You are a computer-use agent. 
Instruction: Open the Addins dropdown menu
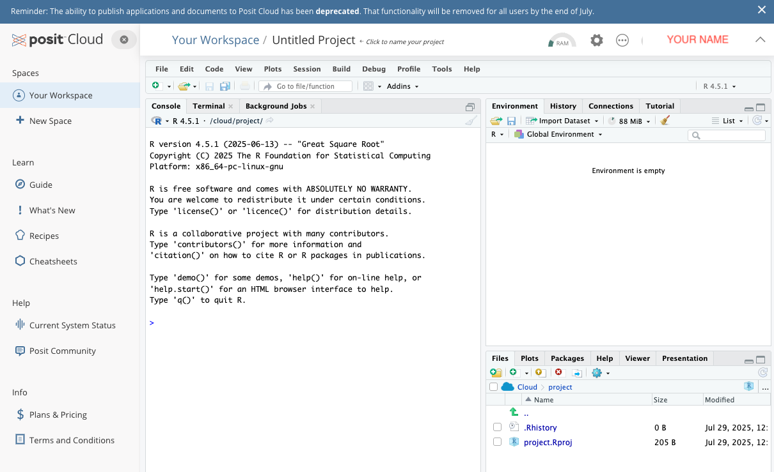[x=402, y=86]
